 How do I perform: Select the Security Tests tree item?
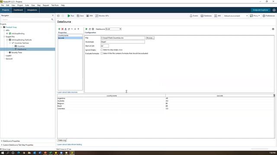click(x=16, y=53)
